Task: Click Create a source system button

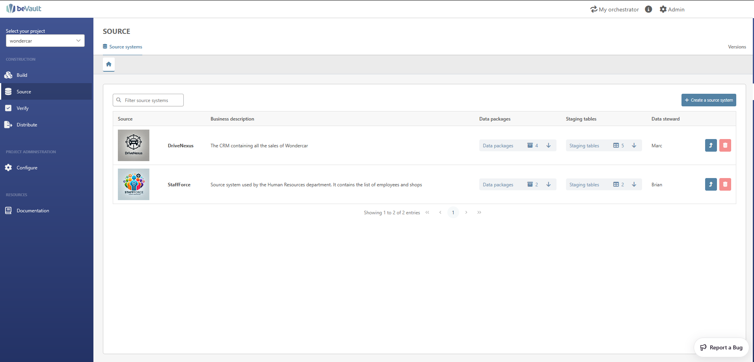Action: (708, 100)
